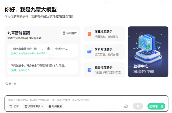Open the 题目推荐助手 card
Screen dimensions: 172x113
[104, 70]
